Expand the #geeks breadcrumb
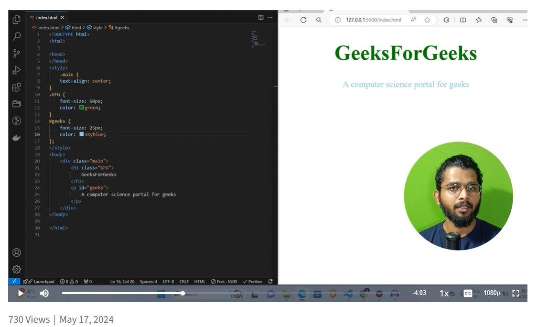The height and width of the screenshot is (327, 537). (x=119, y=27)
